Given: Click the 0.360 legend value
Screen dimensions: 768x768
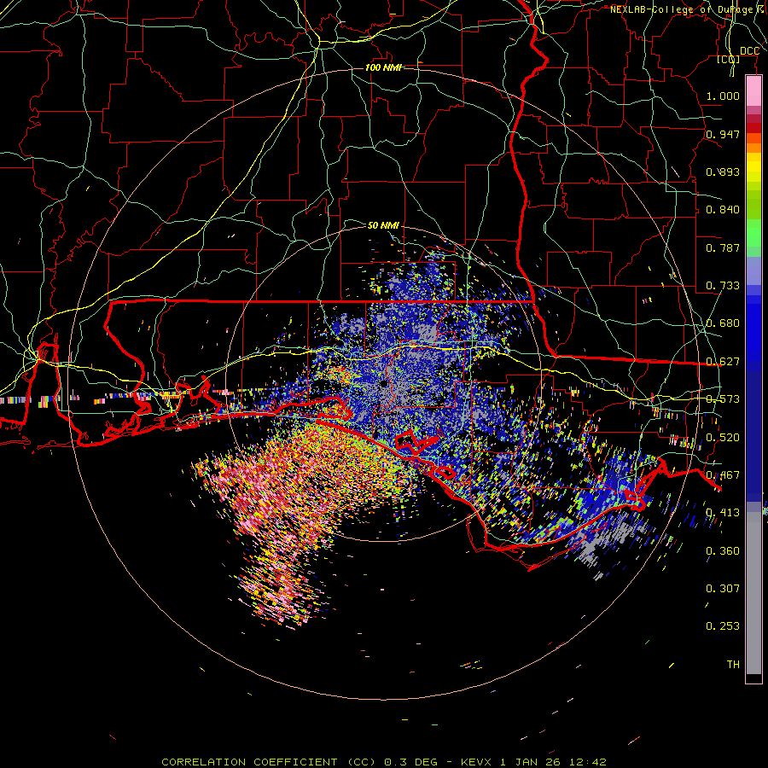Looking at the screenshot, I should click(x=723, y=550).
